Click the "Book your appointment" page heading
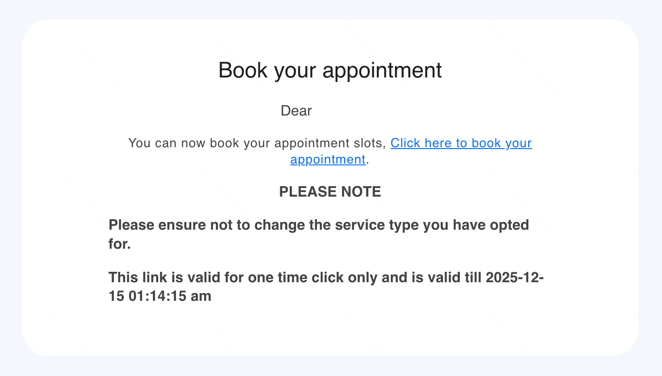The image size is (662, 376). point(330,70)
